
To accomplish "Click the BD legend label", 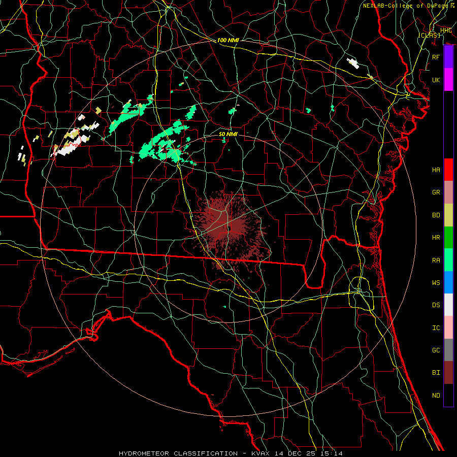I will (x=436, y=215).
